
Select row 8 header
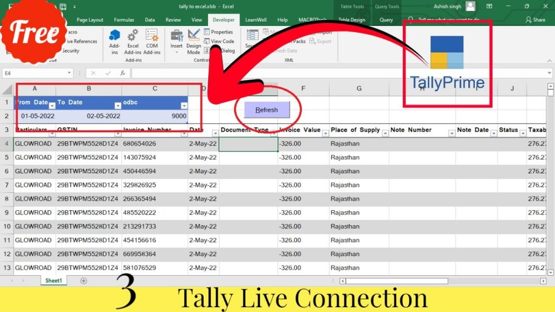tap(7, 199)
